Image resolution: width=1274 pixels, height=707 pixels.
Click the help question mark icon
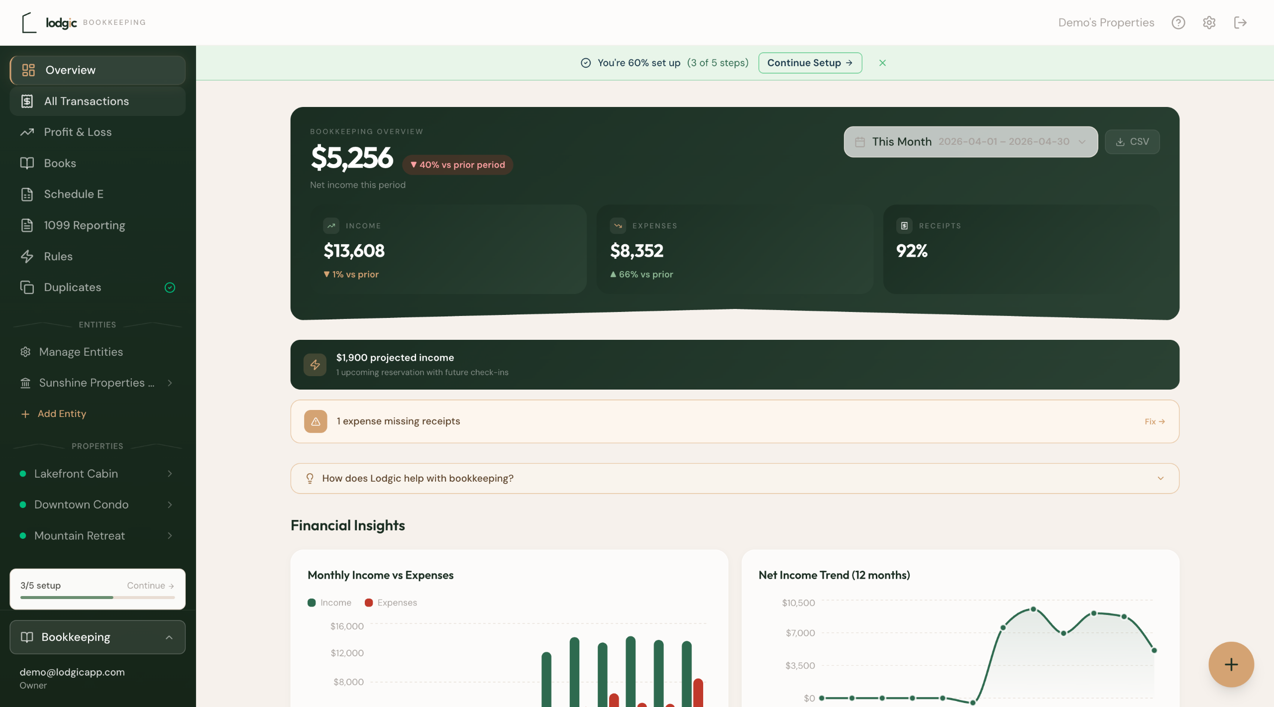[1178, 22]
